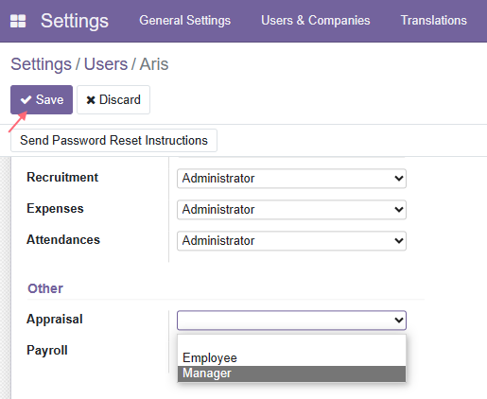Send Password Reset Instructions
Image resolution: width=487 pixels, height=399 pixels.
point(113,140)
